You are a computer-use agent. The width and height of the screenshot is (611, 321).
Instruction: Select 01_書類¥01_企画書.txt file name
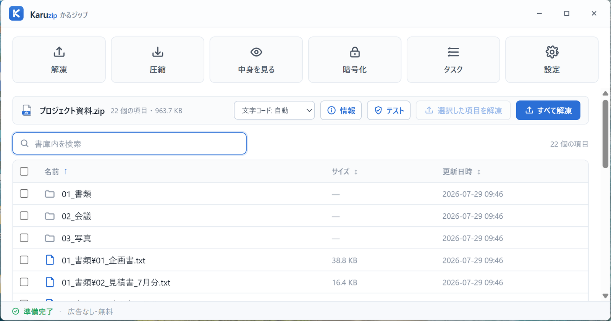pos(103,260)
